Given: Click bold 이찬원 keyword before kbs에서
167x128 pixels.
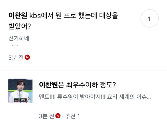Looking at the screenshot, I should (x=18, y=16).
